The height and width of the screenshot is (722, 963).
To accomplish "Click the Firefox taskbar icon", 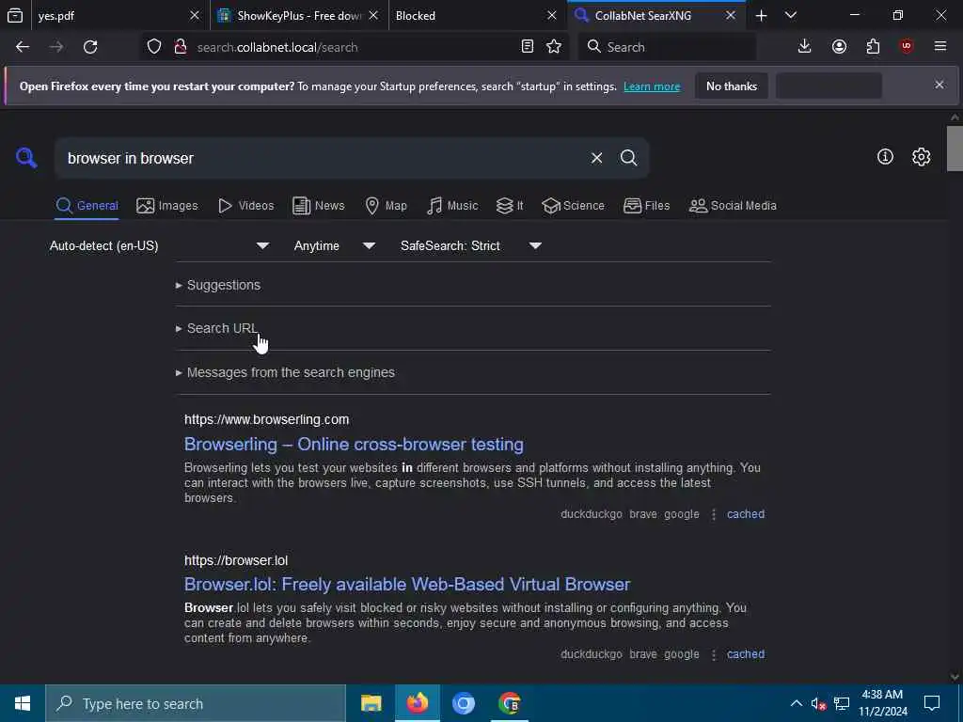I will [417, 703].
